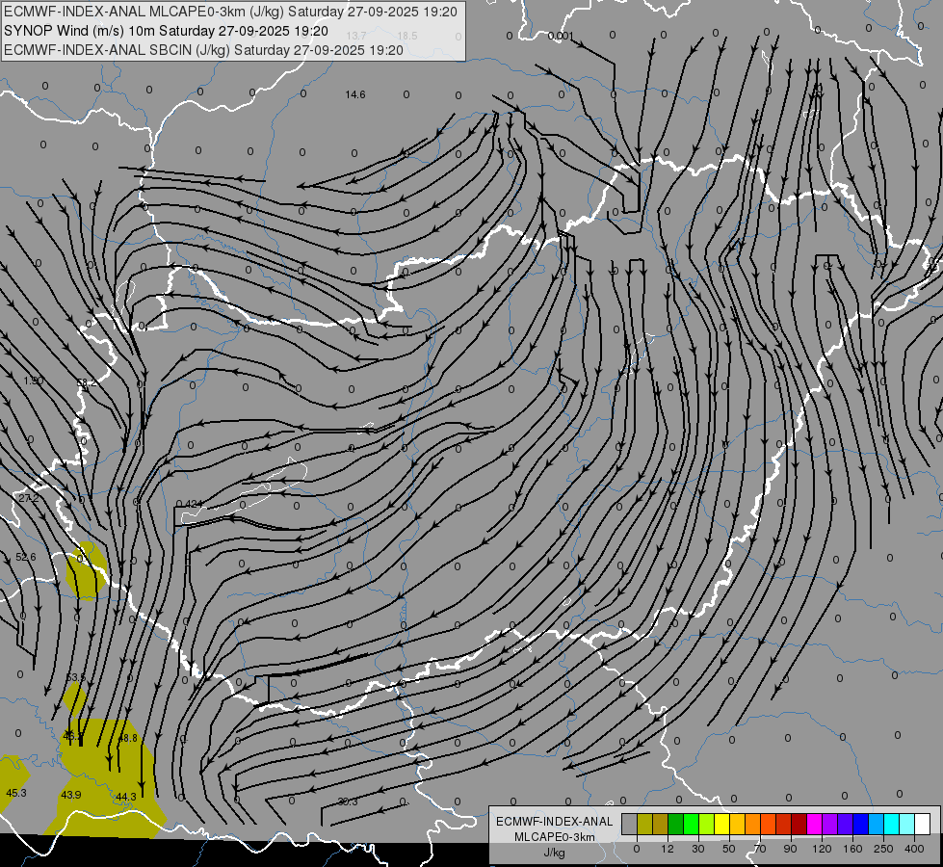The height and width of the screenshot is (867, 943).
Task: Click the legend tick label '30'
Action: coord(698,849)
